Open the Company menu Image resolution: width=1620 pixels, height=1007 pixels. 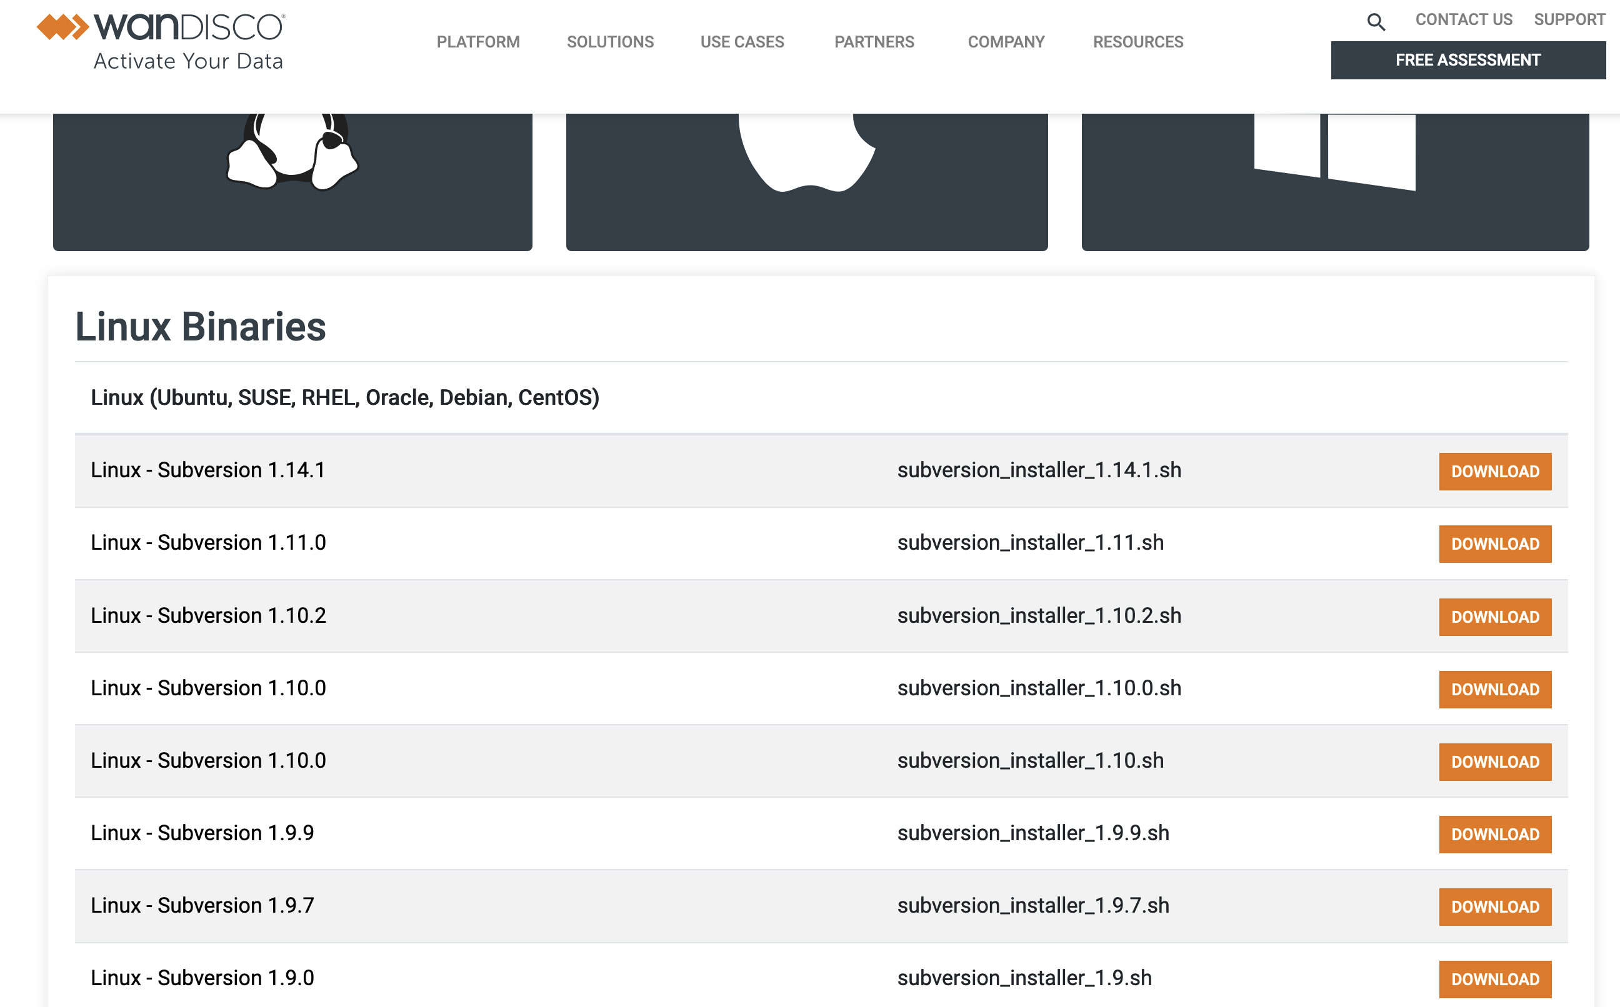(1005, 42)
